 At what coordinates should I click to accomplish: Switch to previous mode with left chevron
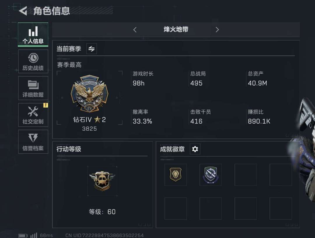[135, 30]
